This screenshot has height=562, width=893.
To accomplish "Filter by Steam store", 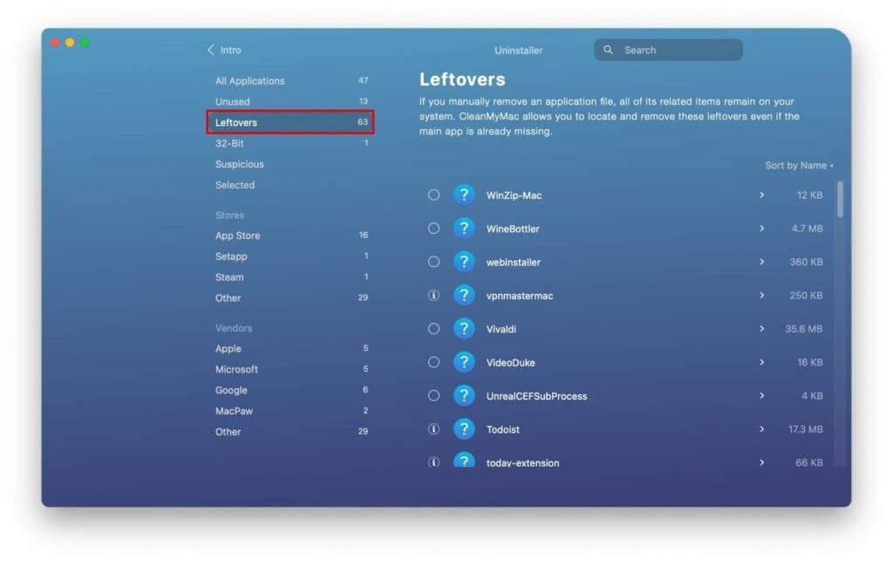I will [x=290, y=277].
